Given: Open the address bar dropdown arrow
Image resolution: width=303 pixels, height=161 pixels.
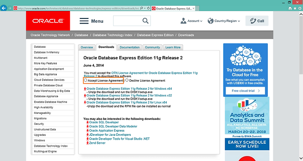Looking at the screenshot, I should pyautogui.click(x=145, y=8).
